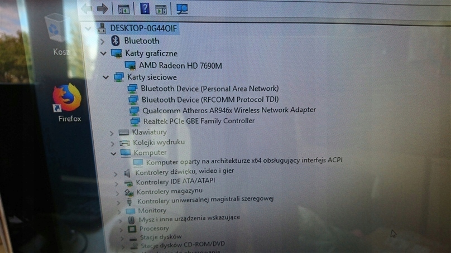Image resolution: width=451 pixels, height=253 pixels.
Task: Select the DESKTOP-0G44OIF root label
Action: pyautogui.click(x=143, y=28)
